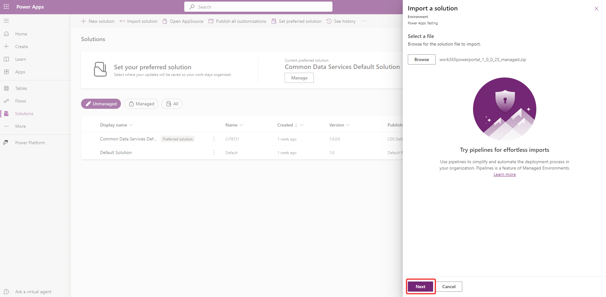
Task: Click the Solutions icon in sidebar
Action: click(6, 114)
